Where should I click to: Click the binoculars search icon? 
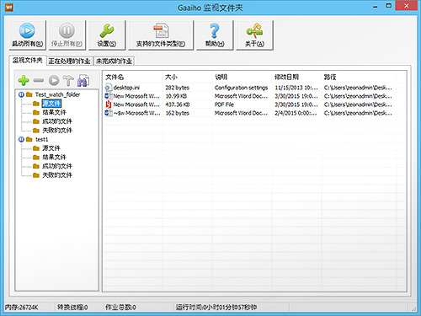(83, 81)
